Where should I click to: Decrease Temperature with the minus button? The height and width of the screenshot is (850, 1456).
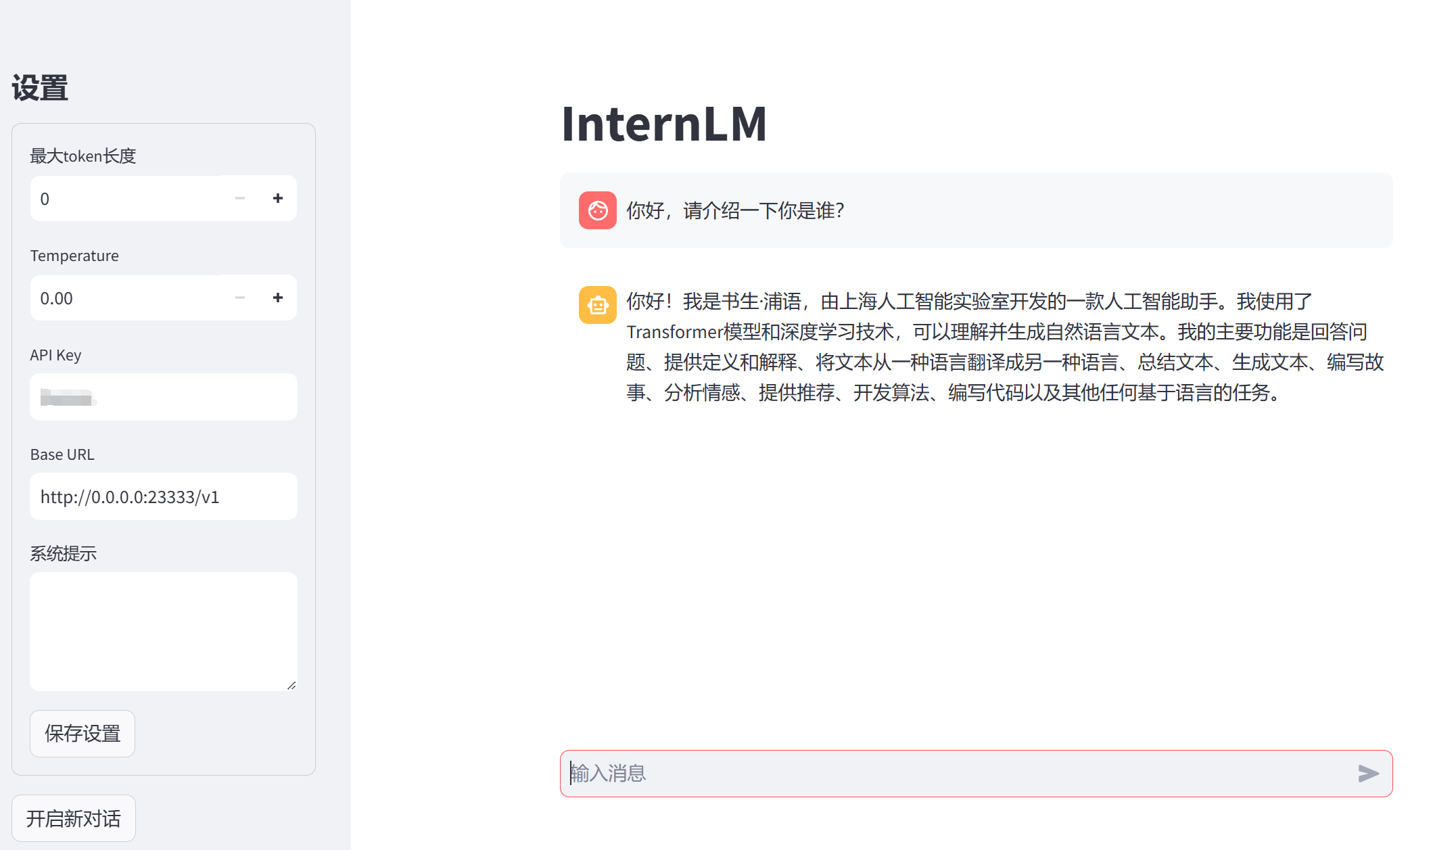click(239, 298)
